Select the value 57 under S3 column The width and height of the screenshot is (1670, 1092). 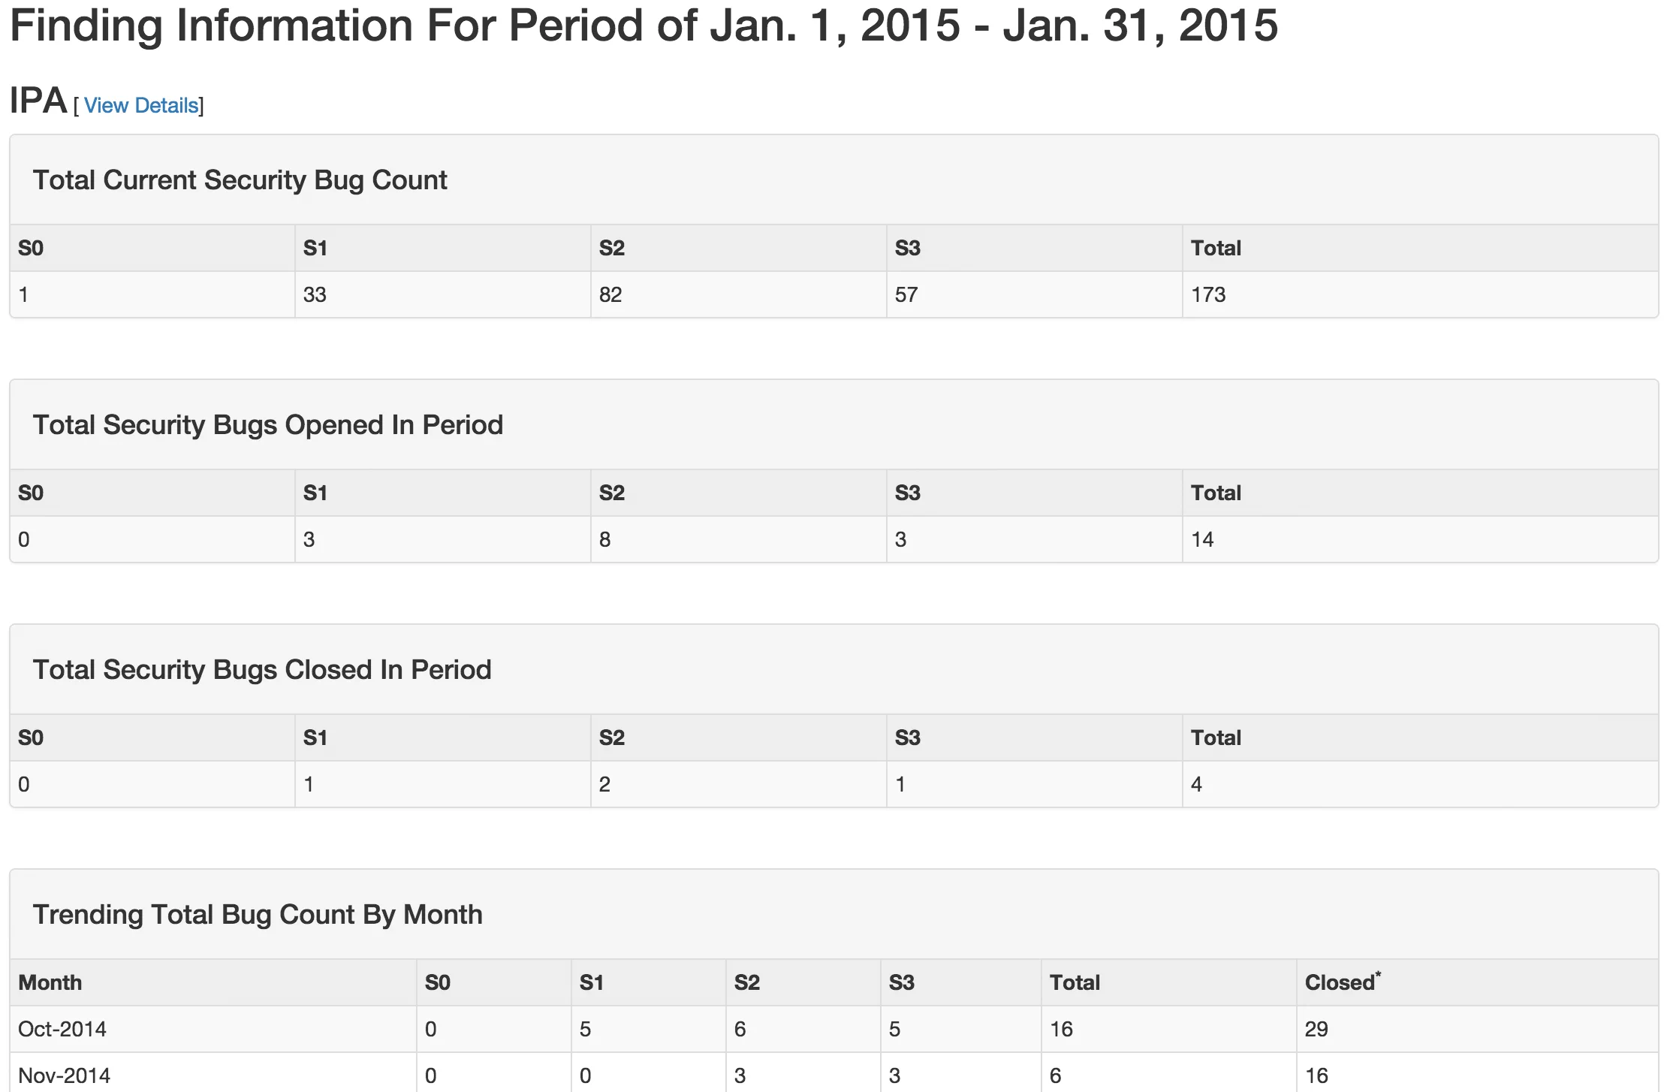tap(906, 294)
